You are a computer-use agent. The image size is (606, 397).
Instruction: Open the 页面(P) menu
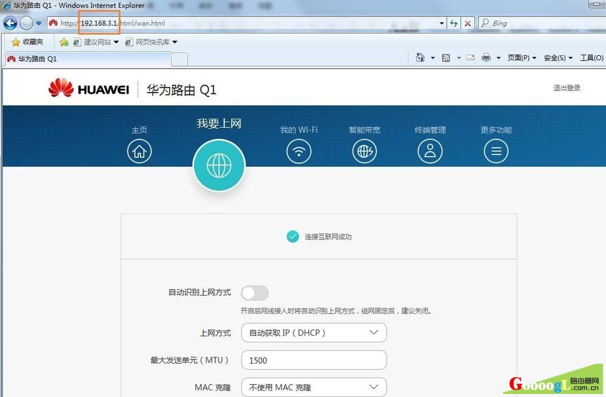click(x=521, y=58)
